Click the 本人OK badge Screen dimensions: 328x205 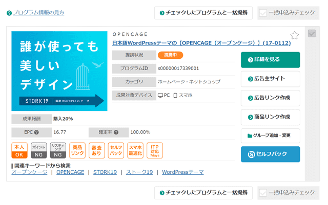point(19,150)
